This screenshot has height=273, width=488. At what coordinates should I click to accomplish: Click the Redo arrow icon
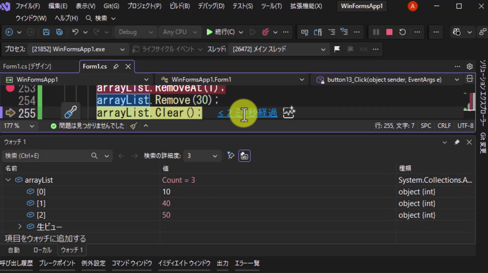pyautogui.click(x=96, y=32)
